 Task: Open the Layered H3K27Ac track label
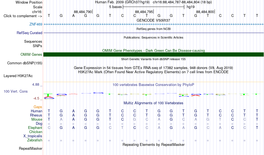(x=18, y=76)
